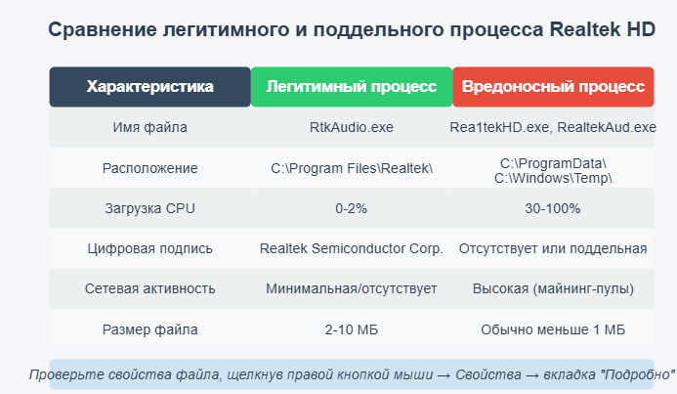Click the "Цифровая подпись" row label
The width and height of the screenshot is (677, 394).
click(149, 248)
